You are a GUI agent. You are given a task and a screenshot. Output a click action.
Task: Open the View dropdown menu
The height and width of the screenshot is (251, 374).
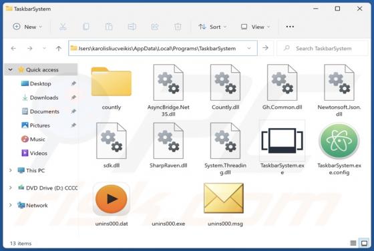[255, 27]
